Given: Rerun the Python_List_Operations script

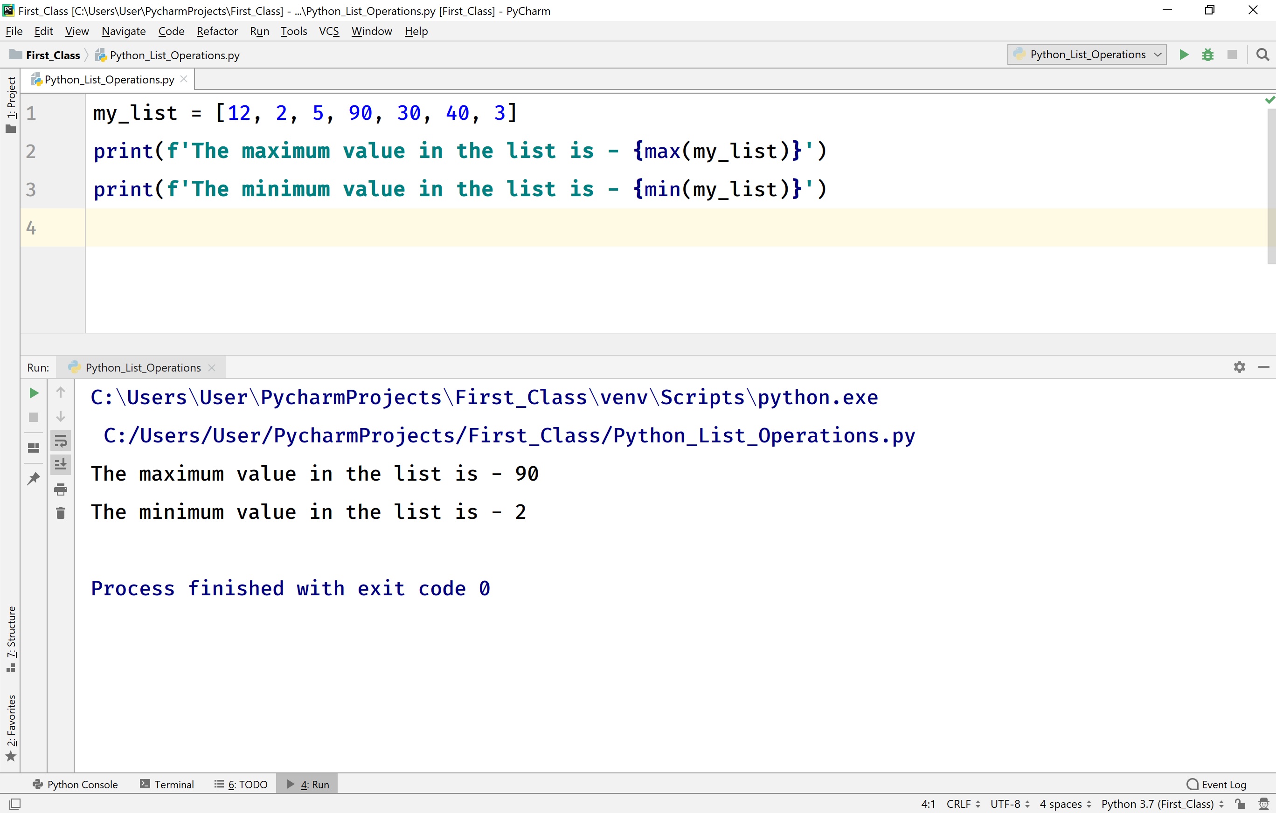Looking at the screenshot, I should [x=34, y=393].
